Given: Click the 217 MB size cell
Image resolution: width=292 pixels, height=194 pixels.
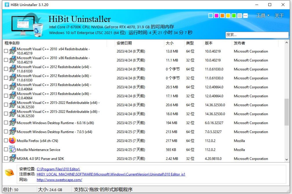Looking at the screenshot, I should click(172, 141).
